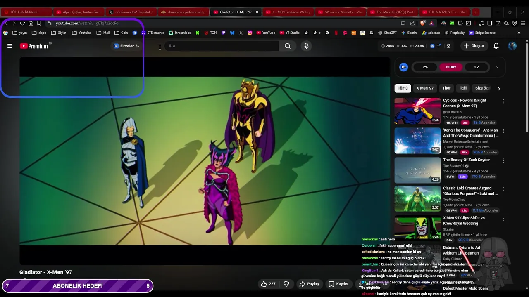
Task: Go to the browser home page icon
Action: (x=31, y=23)
